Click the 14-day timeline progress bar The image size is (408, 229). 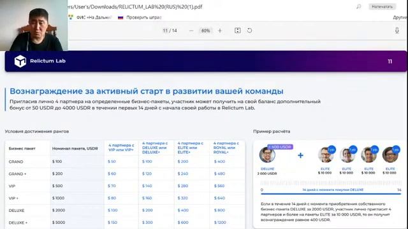pyautogui.click(x=331, y=193)
